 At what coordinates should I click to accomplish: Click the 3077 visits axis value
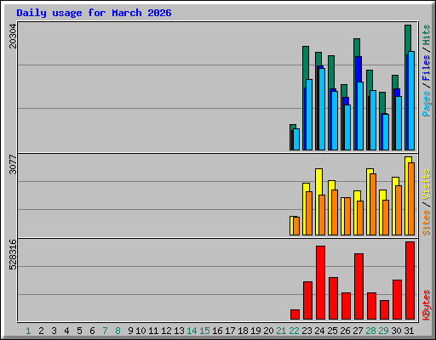[x=13, y=164]
